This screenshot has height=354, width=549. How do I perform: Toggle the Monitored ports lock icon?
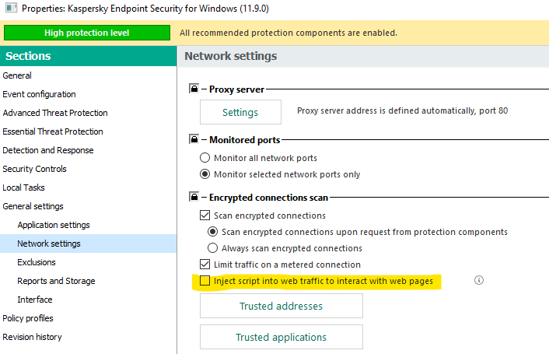pyautogui.click(x=194, y=140)
